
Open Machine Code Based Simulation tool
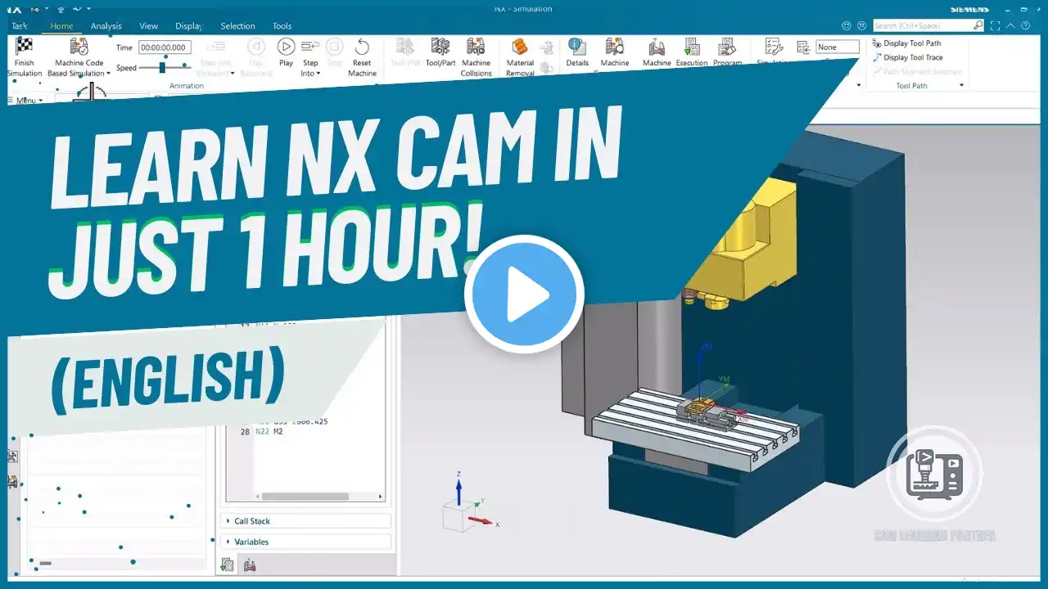click(79, 47)
